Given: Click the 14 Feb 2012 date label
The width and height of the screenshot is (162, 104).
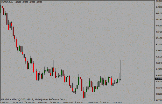Looking at the screenshot, I should click(55, 102).
